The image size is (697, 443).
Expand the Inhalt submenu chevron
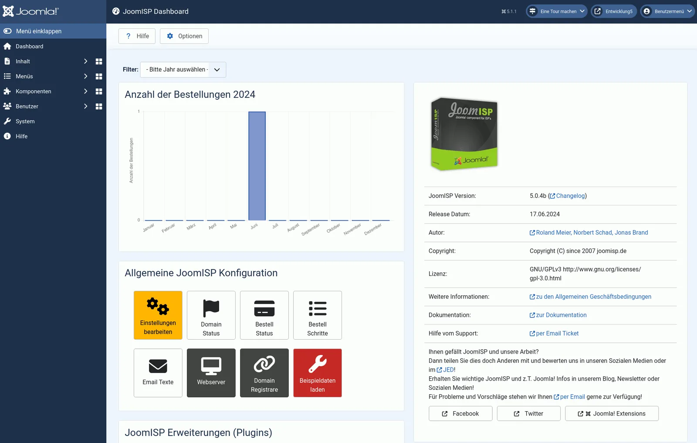pyautogui.click(x=85, y=61)
